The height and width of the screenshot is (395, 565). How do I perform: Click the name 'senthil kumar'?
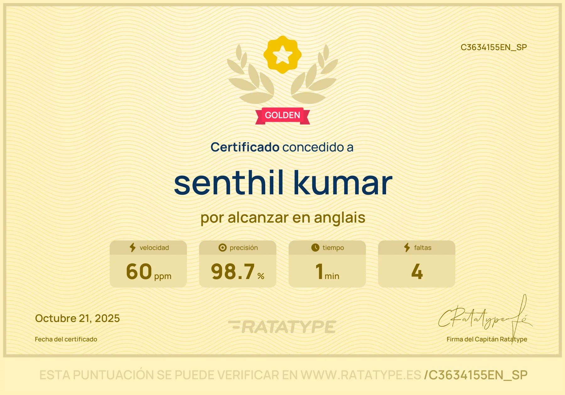coord(283,183)
